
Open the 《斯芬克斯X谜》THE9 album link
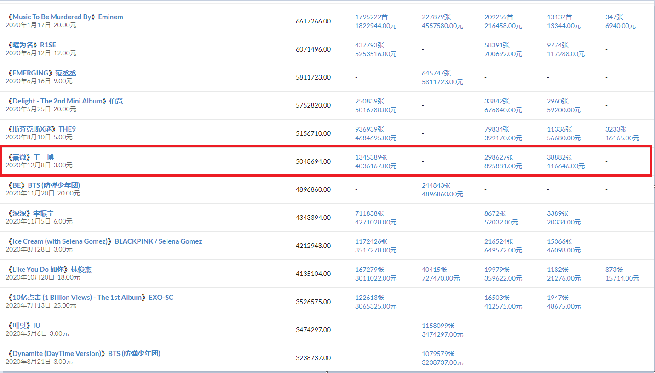[42, 129]
